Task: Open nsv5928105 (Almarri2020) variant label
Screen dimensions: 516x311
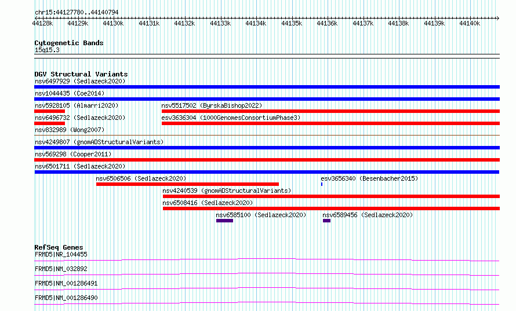Action: [77, 105]
